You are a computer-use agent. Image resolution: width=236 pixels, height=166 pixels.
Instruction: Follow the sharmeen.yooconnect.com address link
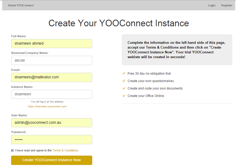[47, 107]
